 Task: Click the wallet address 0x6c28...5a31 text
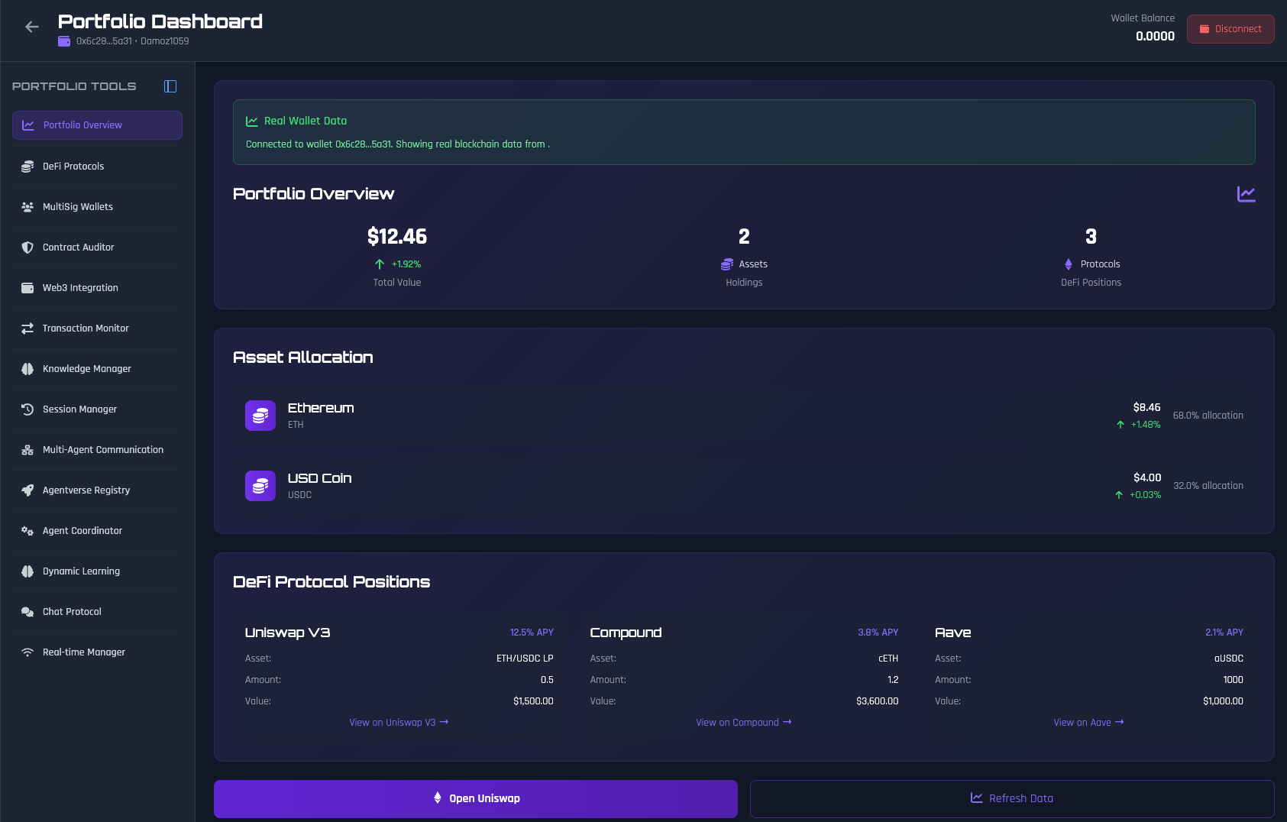(x=104, y=41)
